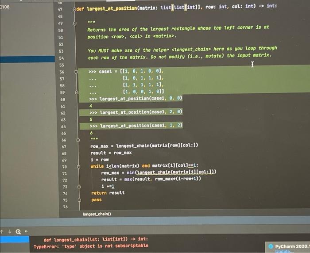Screen dimensions: 310x253
Task: Click the 'You MUST make use of the helper' line
Action: (x=182, y=50)
